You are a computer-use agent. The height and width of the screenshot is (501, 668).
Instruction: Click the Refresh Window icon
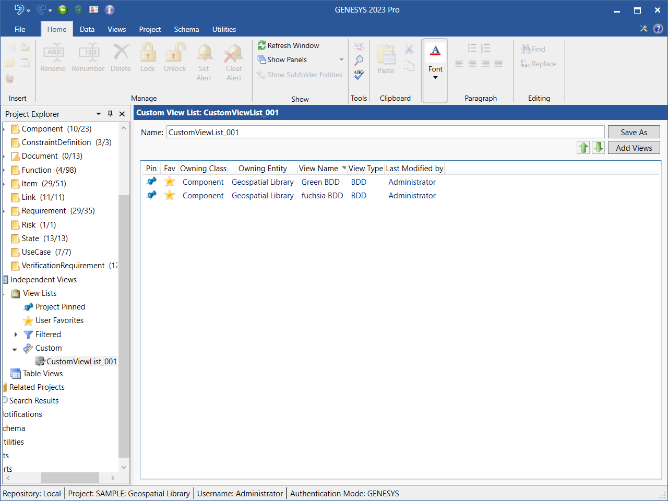coord(262,45)
